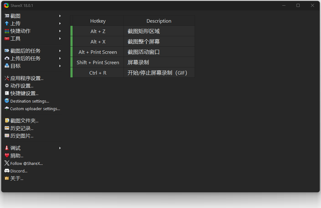The height and width of the screenshot is (208, 321).
Task: Click the Discord logo icon
Action: pos(7,171)
